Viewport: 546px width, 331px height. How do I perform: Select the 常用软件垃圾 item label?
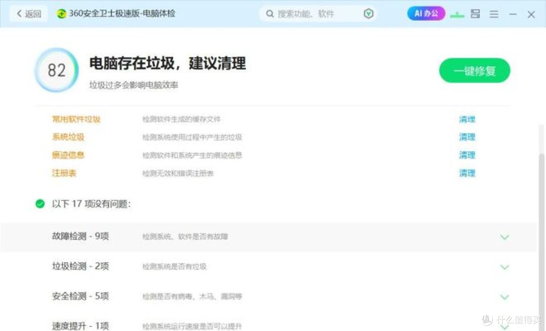76,119
